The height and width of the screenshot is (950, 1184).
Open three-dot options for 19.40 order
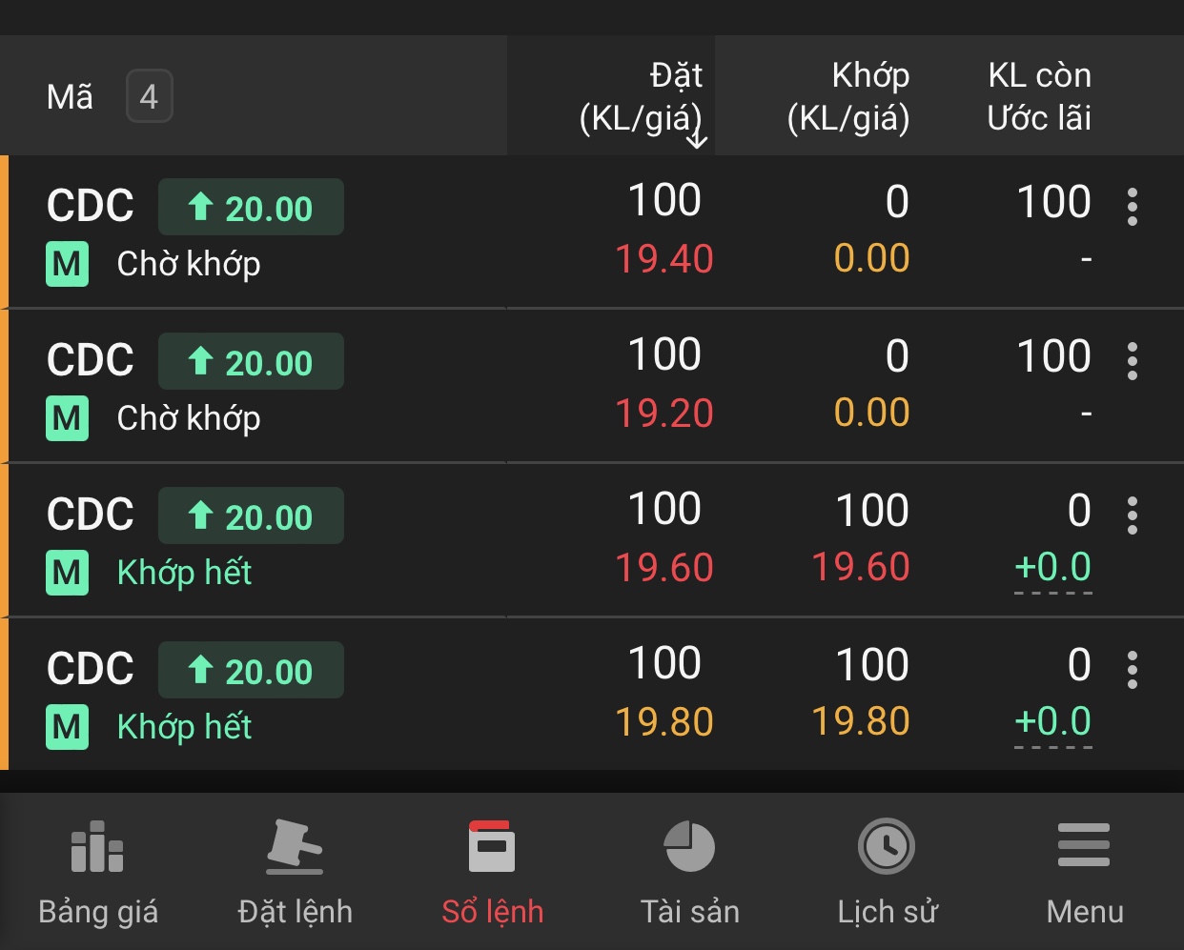tap(1133, 207)
